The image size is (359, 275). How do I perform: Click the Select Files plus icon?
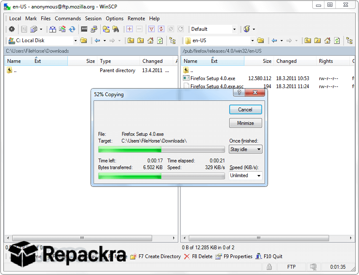pos(129,29)
